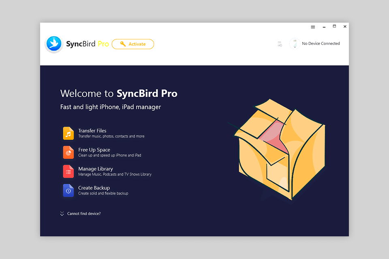Click the Transfer Files music note icon
The height and width of the screenshot is (259, 389).
(x=68, y=133)
